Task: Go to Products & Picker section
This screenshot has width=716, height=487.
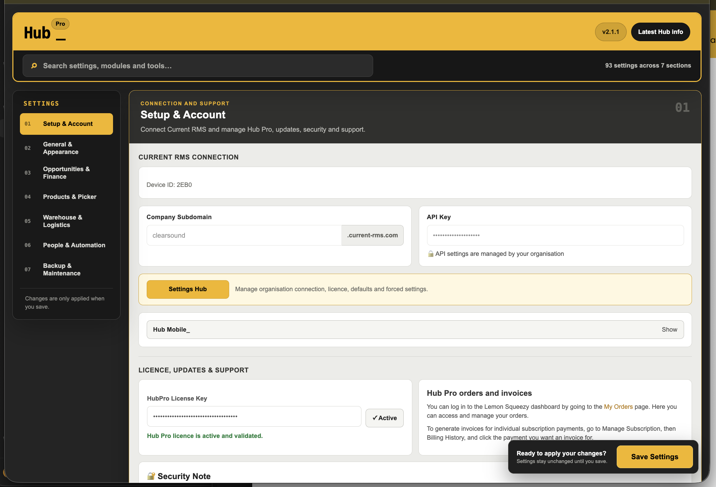Action: click(x=66, y=197)
